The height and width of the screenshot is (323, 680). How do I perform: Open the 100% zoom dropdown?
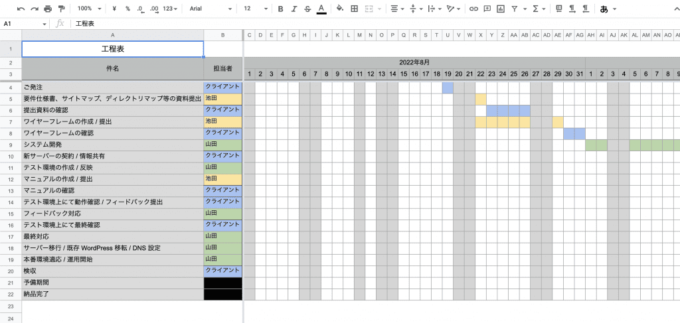(x=90, y=9)
